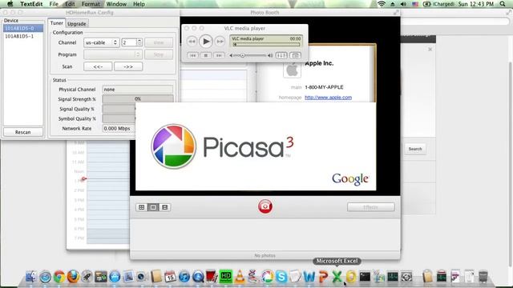The image size is (513, 288).
Task: Switch to Upgrade tab in HDHomeRun Config
Action: [77, 24]
